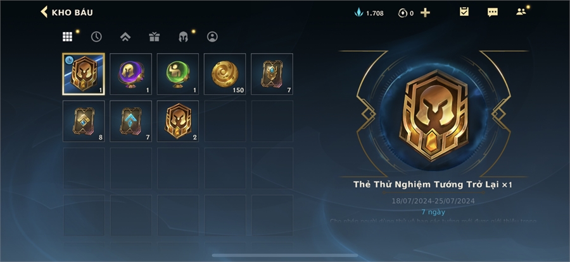Select the gold coin item with 150

pyautogui.click(x=225, y=74)
